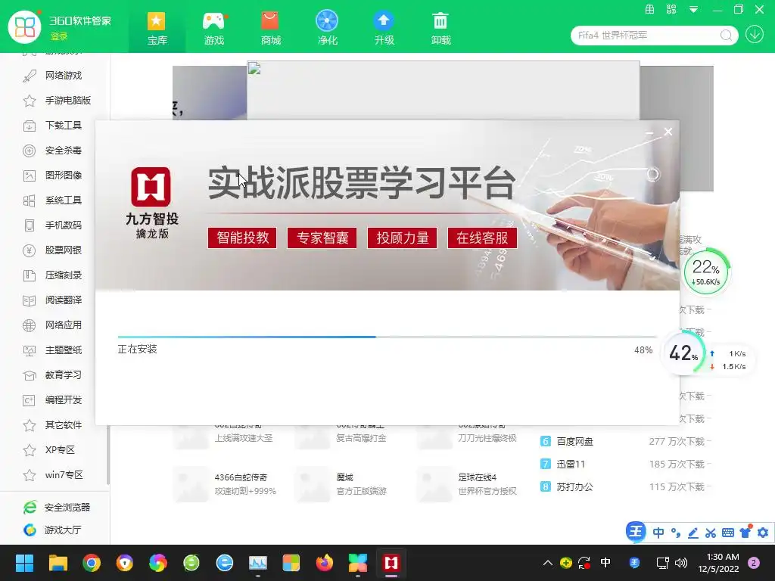Image resolution: width=775 pixels, height=581 pixels.
Task: Launch 安全浏览器 from the sidebar bottom
Action: [x=56, y=508]
